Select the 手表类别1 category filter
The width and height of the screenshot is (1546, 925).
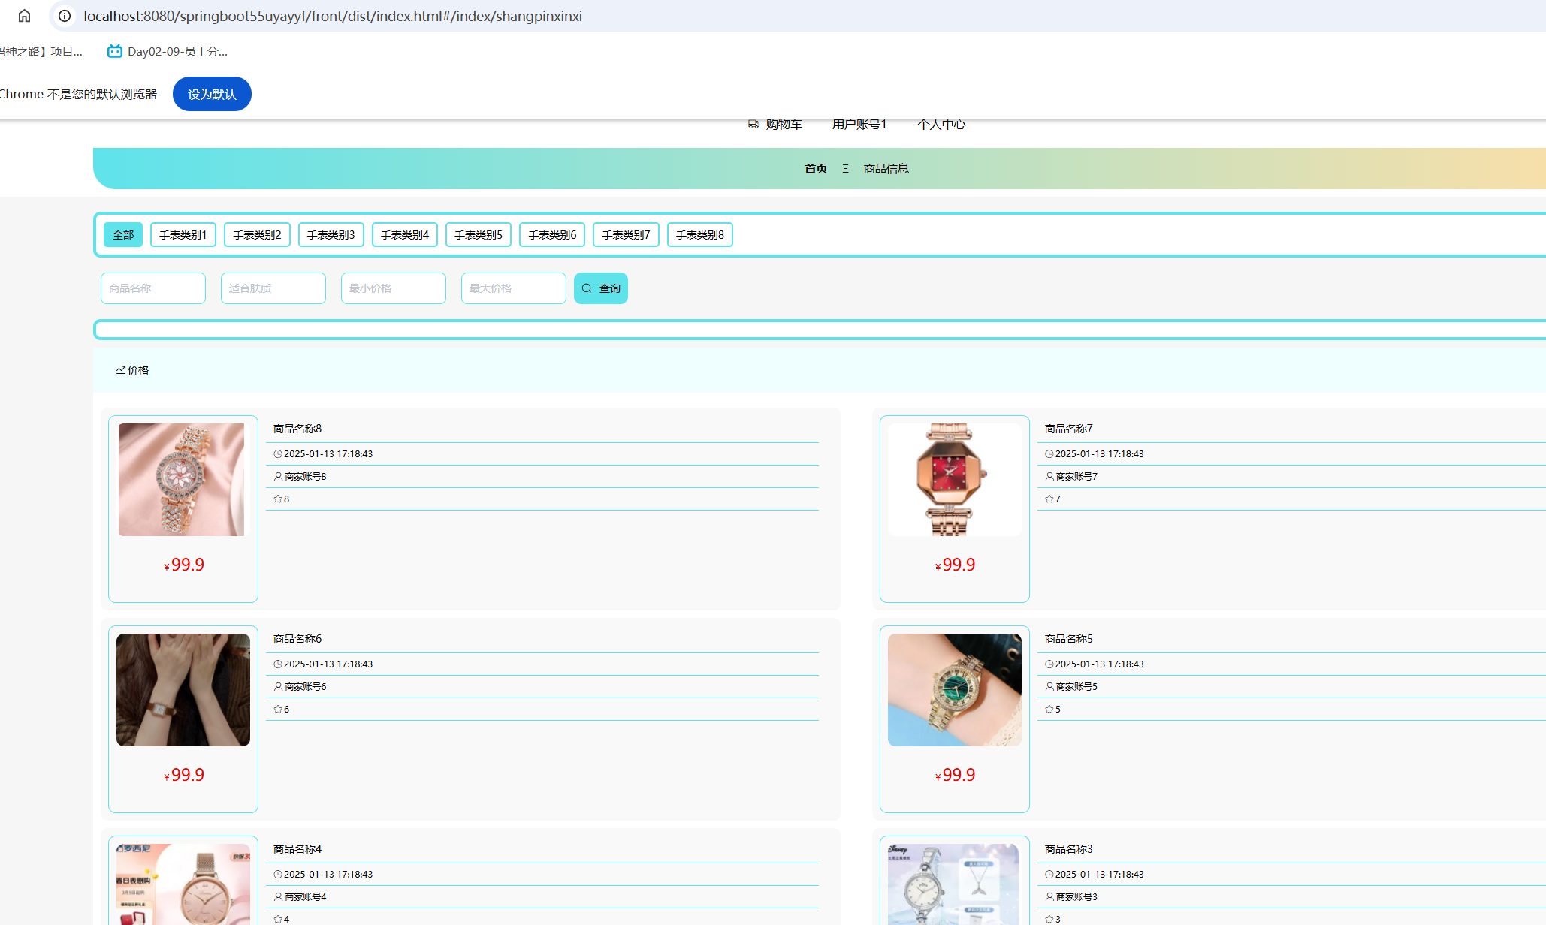tap(183, 235)
